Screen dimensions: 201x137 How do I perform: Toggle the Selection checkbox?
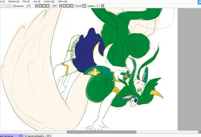(x=14, y=6)
